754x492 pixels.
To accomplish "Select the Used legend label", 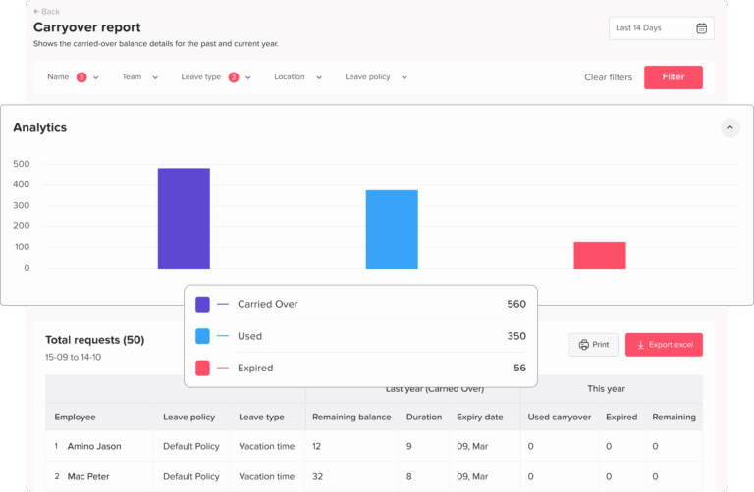I will 250,336.
